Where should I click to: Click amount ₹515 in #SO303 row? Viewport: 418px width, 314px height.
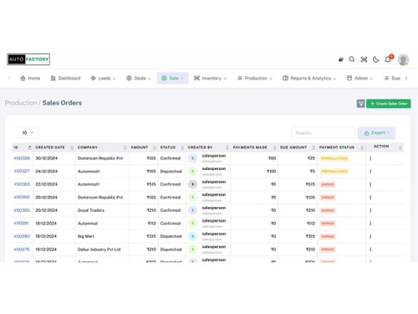pos(151,184)
